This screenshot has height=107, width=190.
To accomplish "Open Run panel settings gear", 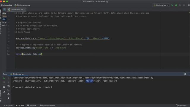I will (185, 74).
